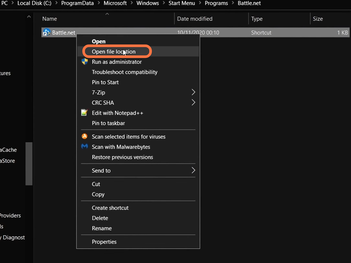Choose Scan selected items for viruses
The height and width of the screenshot is (263, 351).
click(129, 137)
